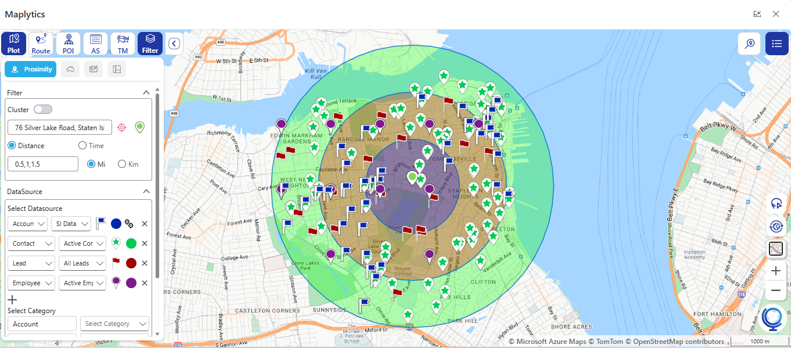Open the All Leads view dropdown
791x348 pixels.
(82, 263)
